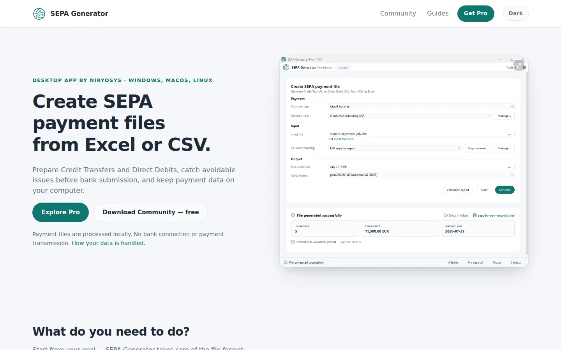Click the 'What do you need to do?' heading

(x=111, y=331)
